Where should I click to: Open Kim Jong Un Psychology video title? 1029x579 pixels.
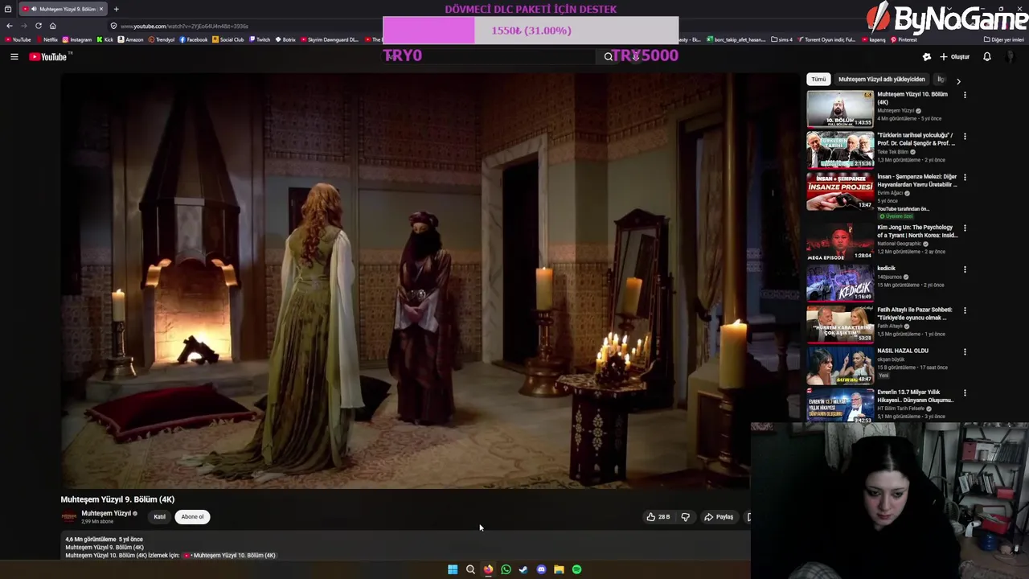pos(917,232)
